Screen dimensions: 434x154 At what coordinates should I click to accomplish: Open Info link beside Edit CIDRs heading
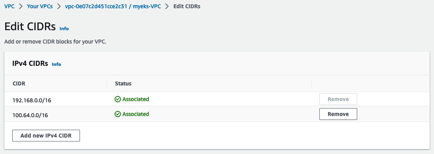point(64,28)
